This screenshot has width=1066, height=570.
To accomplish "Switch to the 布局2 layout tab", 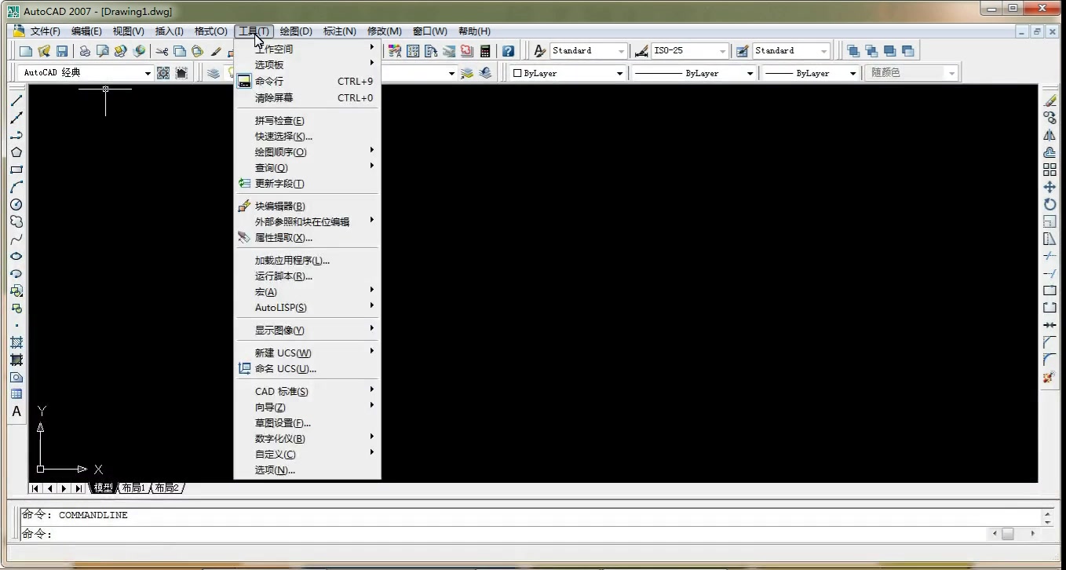I will pos(166,488).
